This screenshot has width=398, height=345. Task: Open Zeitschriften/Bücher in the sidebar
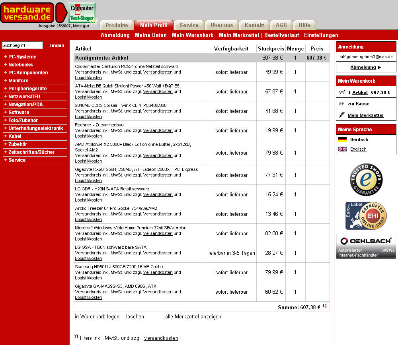[x=31, y=152]
